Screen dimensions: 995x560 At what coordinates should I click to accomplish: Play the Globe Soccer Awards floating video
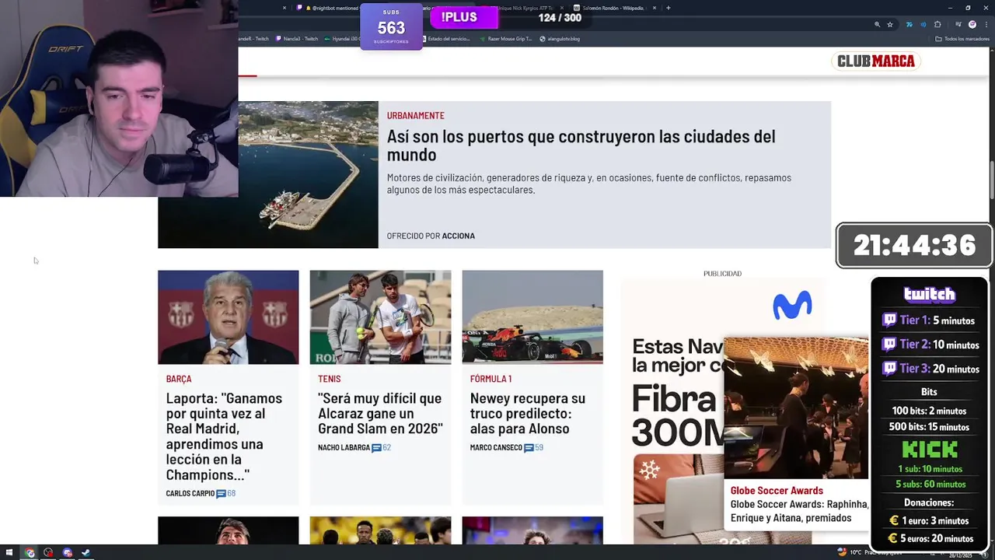(796, 408)
